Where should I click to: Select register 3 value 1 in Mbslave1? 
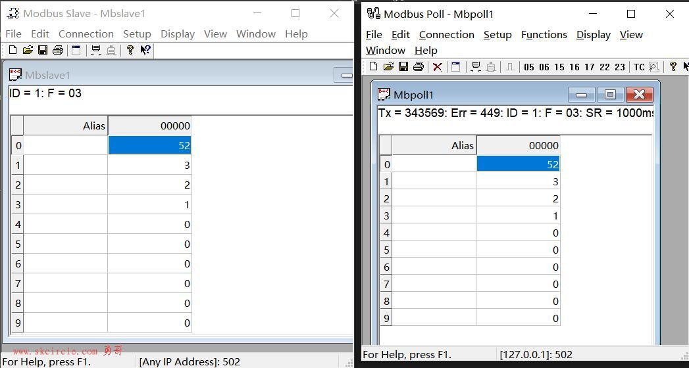point(149,204)
